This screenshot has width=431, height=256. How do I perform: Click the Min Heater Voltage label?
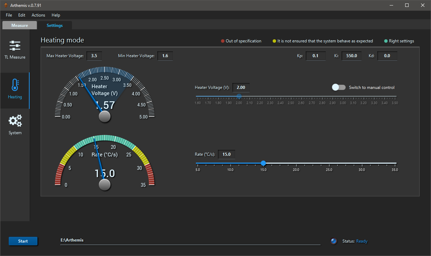pos(136,56)
